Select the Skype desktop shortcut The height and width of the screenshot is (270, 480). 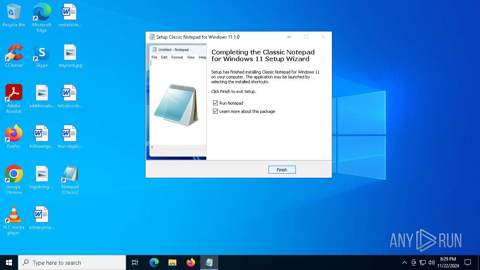[42, 56]
